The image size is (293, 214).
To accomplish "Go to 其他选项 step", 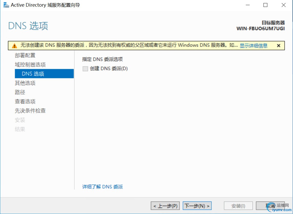I will click(25, 83).
